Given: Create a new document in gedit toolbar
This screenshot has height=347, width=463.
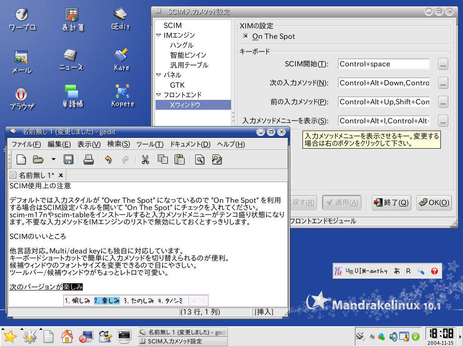Looking at the screenshot, I should pyautogui.click(x=21, y=159).
